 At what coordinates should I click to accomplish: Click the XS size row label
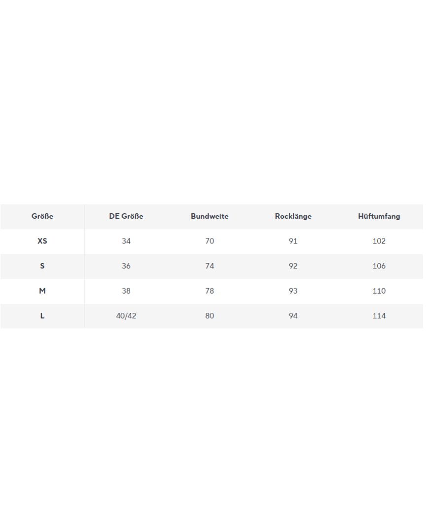[x=42, y=241]
